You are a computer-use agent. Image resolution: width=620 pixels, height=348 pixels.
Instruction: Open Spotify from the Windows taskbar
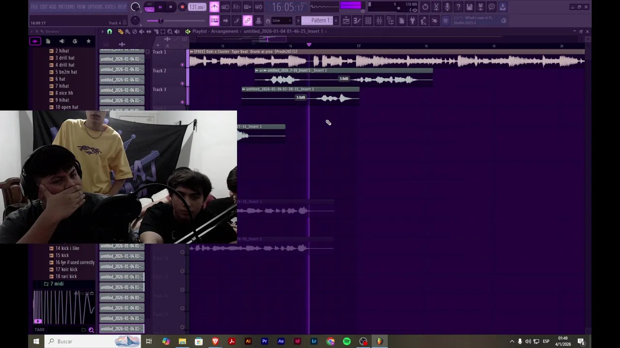click(x=347, y=341)
